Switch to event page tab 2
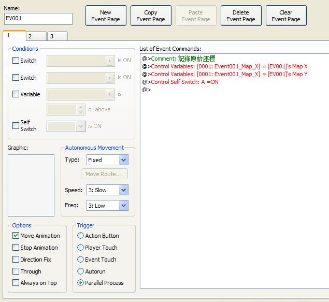Viewport: 329px width, 302px height. tap(36, 36)
